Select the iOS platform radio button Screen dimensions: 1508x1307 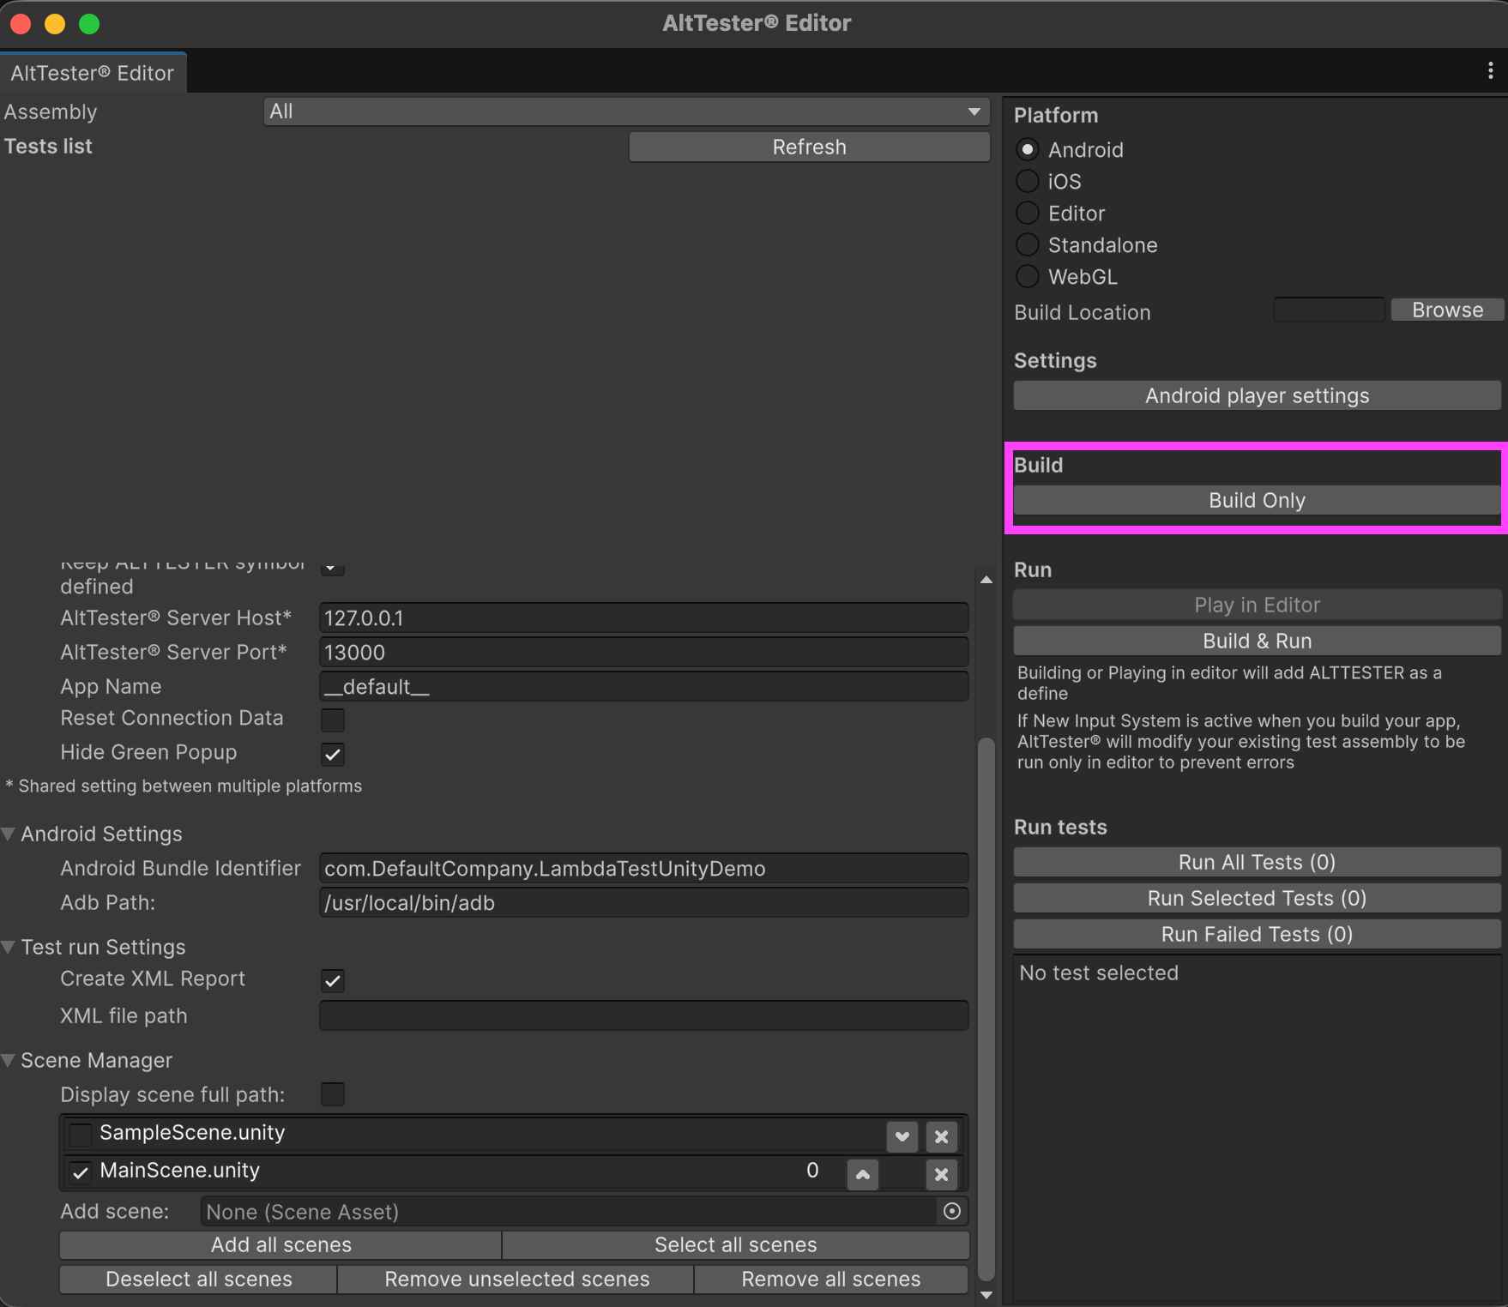pos(1027,181)
